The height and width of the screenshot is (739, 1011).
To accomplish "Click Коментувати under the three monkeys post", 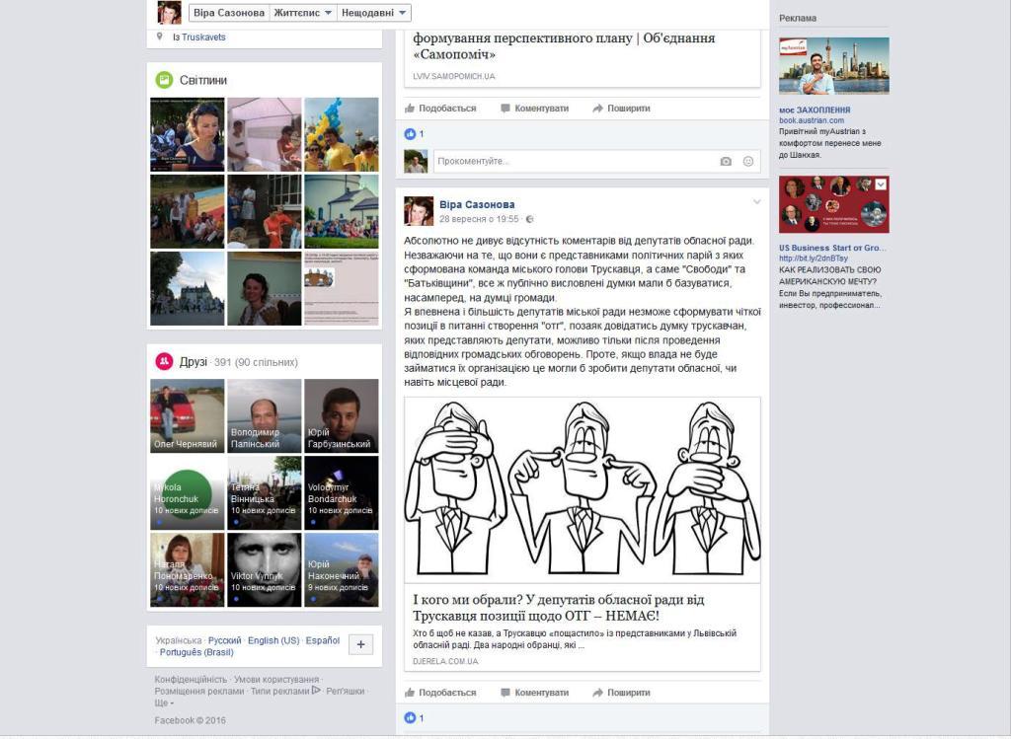I will [534, 693].
